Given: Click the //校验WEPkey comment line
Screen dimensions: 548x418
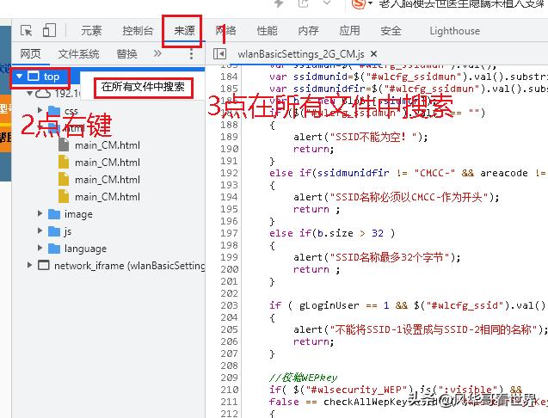Looking at the screenshot, I should click(x=304, y=378).
